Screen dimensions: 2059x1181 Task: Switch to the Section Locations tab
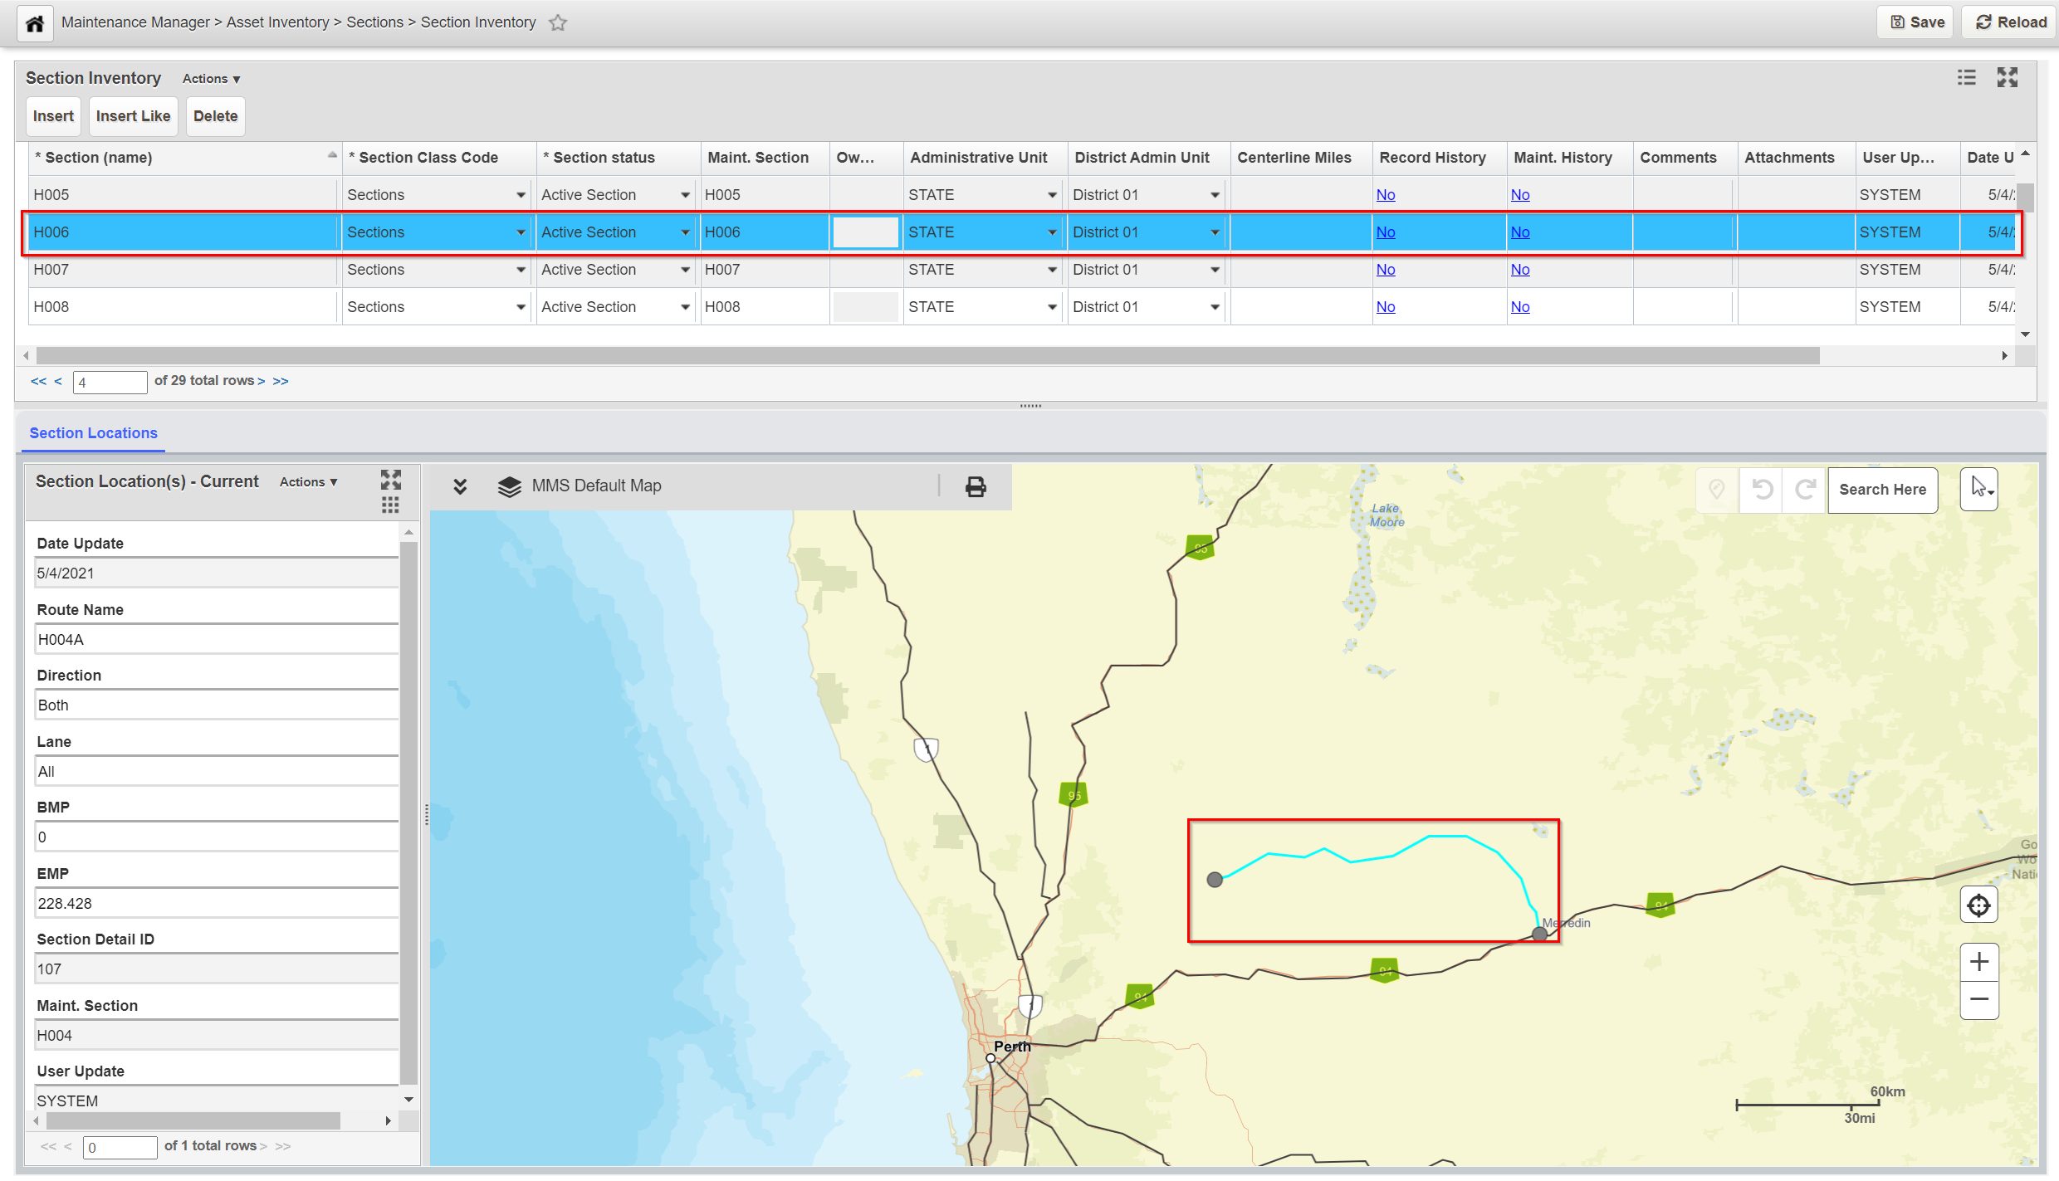[x=93, y=433]
